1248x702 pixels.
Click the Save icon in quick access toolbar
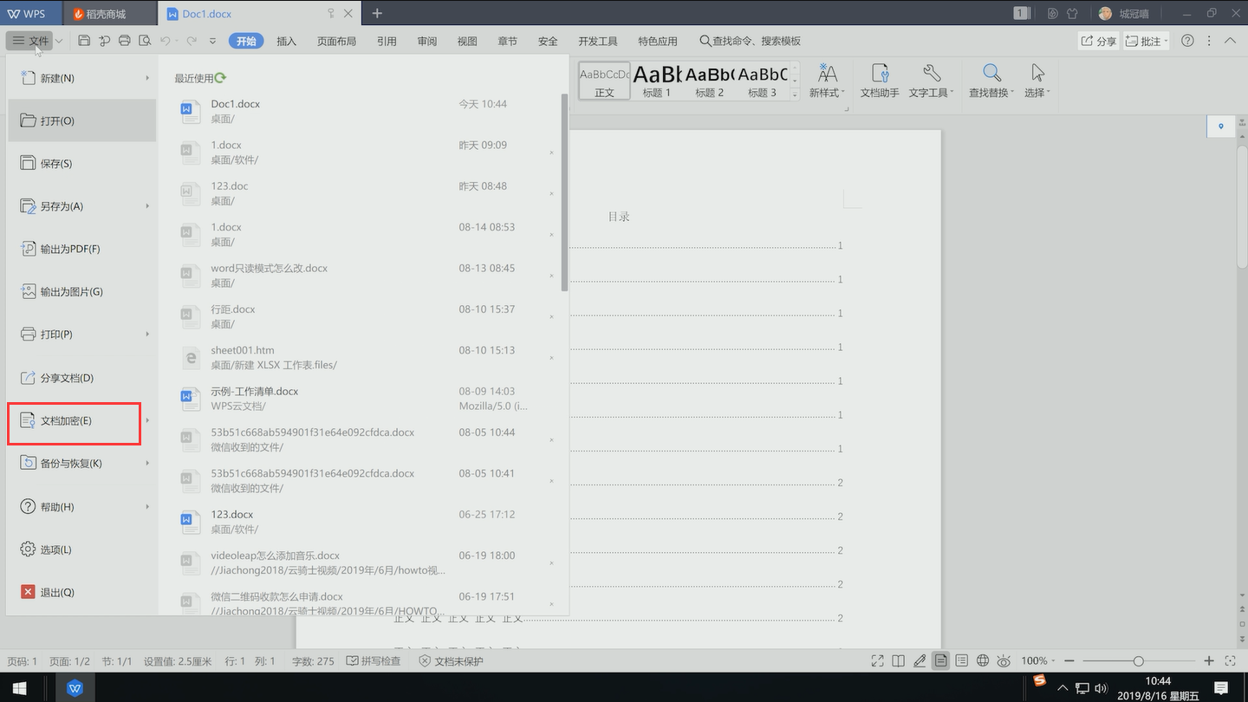coord(84,41)
